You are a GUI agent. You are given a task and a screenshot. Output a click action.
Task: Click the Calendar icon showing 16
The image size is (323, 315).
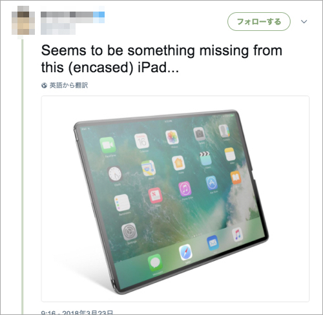[141, 141]
